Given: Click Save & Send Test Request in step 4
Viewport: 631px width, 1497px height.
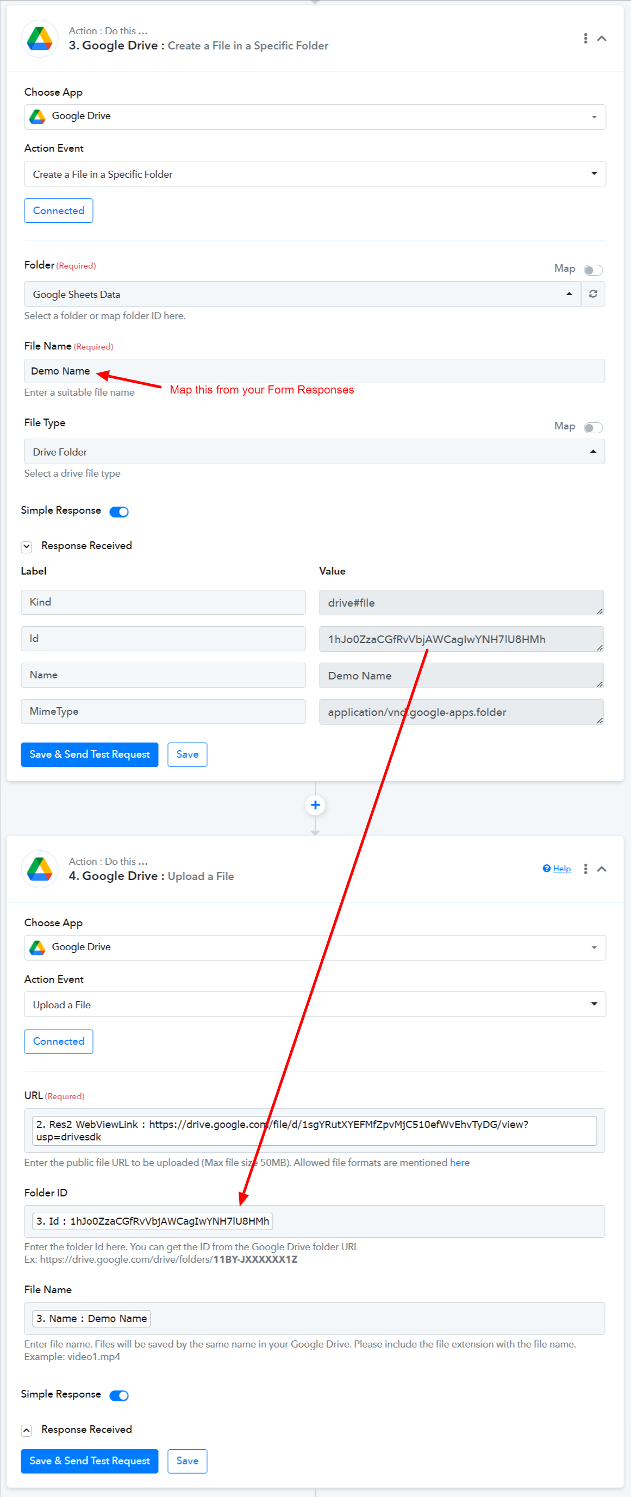Looking at the screenshot, I should (90, 1461).
